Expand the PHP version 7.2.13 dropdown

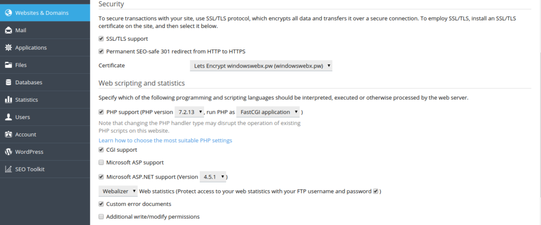190,112
